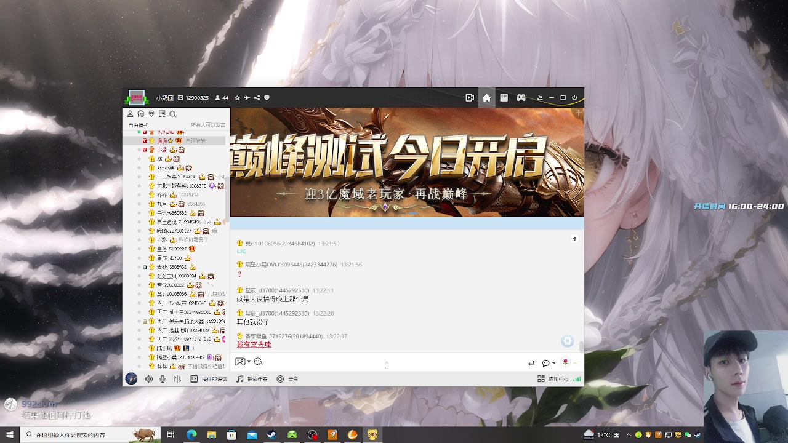Open the audio mixer sliders icon
Screen dimensions: 788x443
pyautogui.click(x=177, y=379)
